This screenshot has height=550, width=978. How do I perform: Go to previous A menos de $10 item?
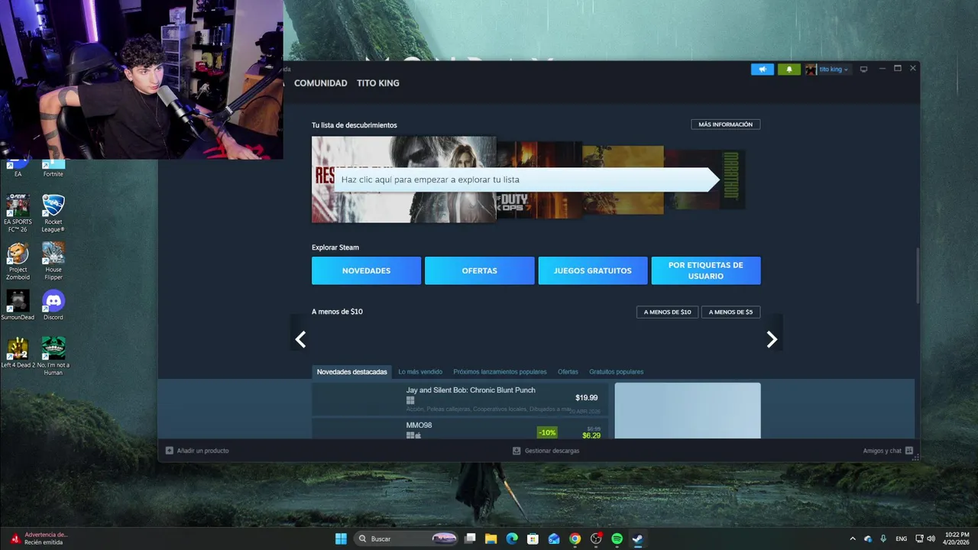tap(300, 340)
